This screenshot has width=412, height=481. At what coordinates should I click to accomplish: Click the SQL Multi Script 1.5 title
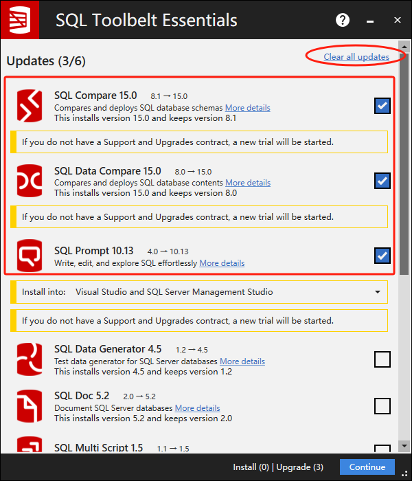(x=98, y=448)
